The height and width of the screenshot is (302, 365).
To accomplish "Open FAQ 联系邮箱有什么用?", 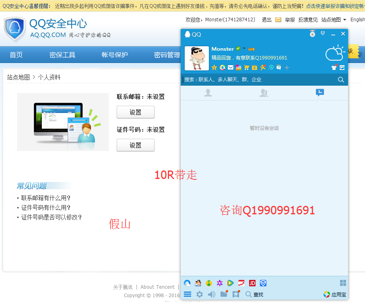I will click(46, 198).
